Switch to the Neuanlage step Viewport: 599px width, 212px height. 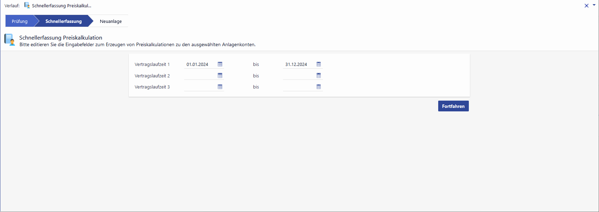tap(111, 21)
